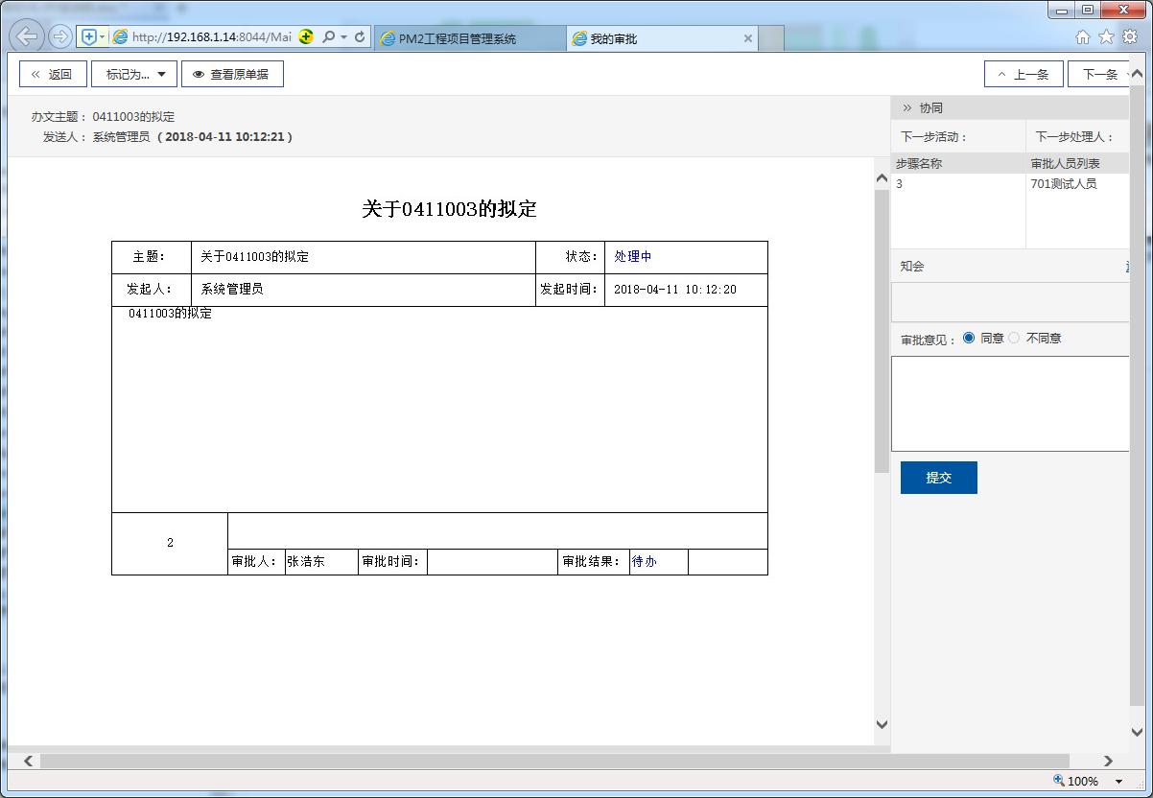
Task: Click the browser back arrow icon
Action: point(27,37)
